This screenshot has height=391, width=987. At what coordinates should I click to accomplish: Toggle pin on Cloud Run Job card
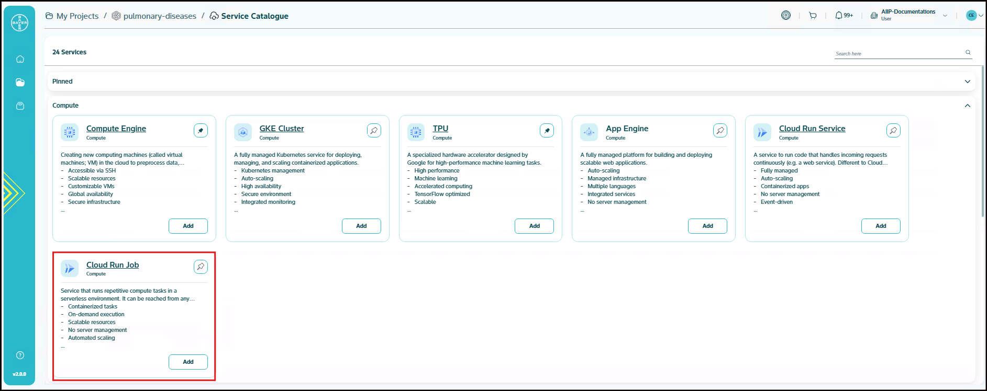[201, 267]
